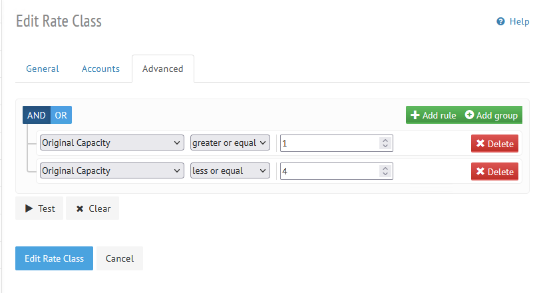This screenshot has height=293, width=549.
Task: Switch group condition to OR
Action: 61,115
